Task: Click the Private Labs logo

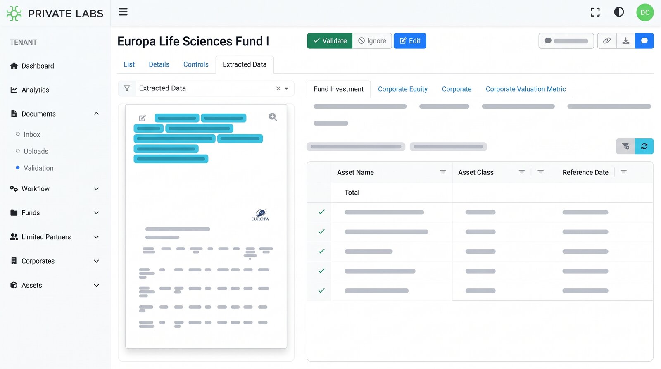Action: [x=55, y=13]
